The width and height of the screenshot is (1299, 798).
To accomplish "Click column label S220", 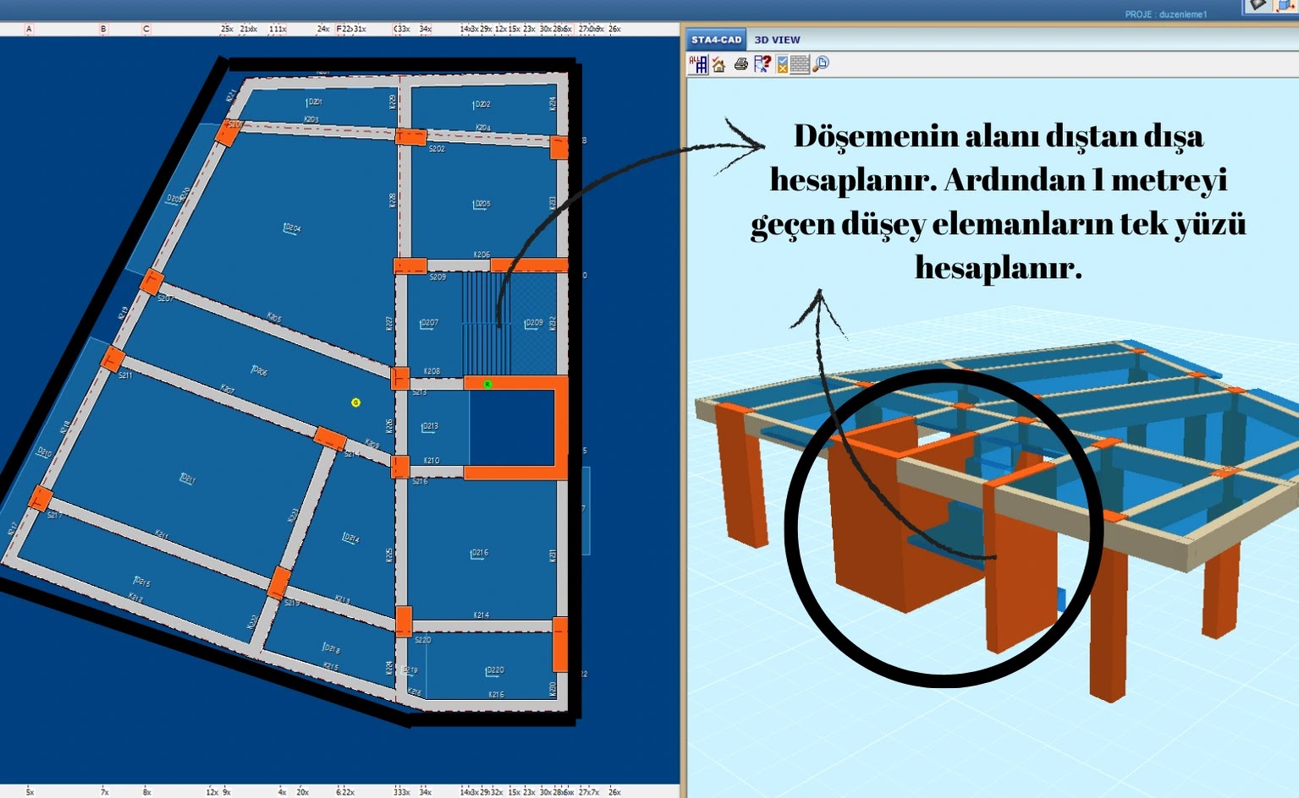I will click(x=422, y=640).
